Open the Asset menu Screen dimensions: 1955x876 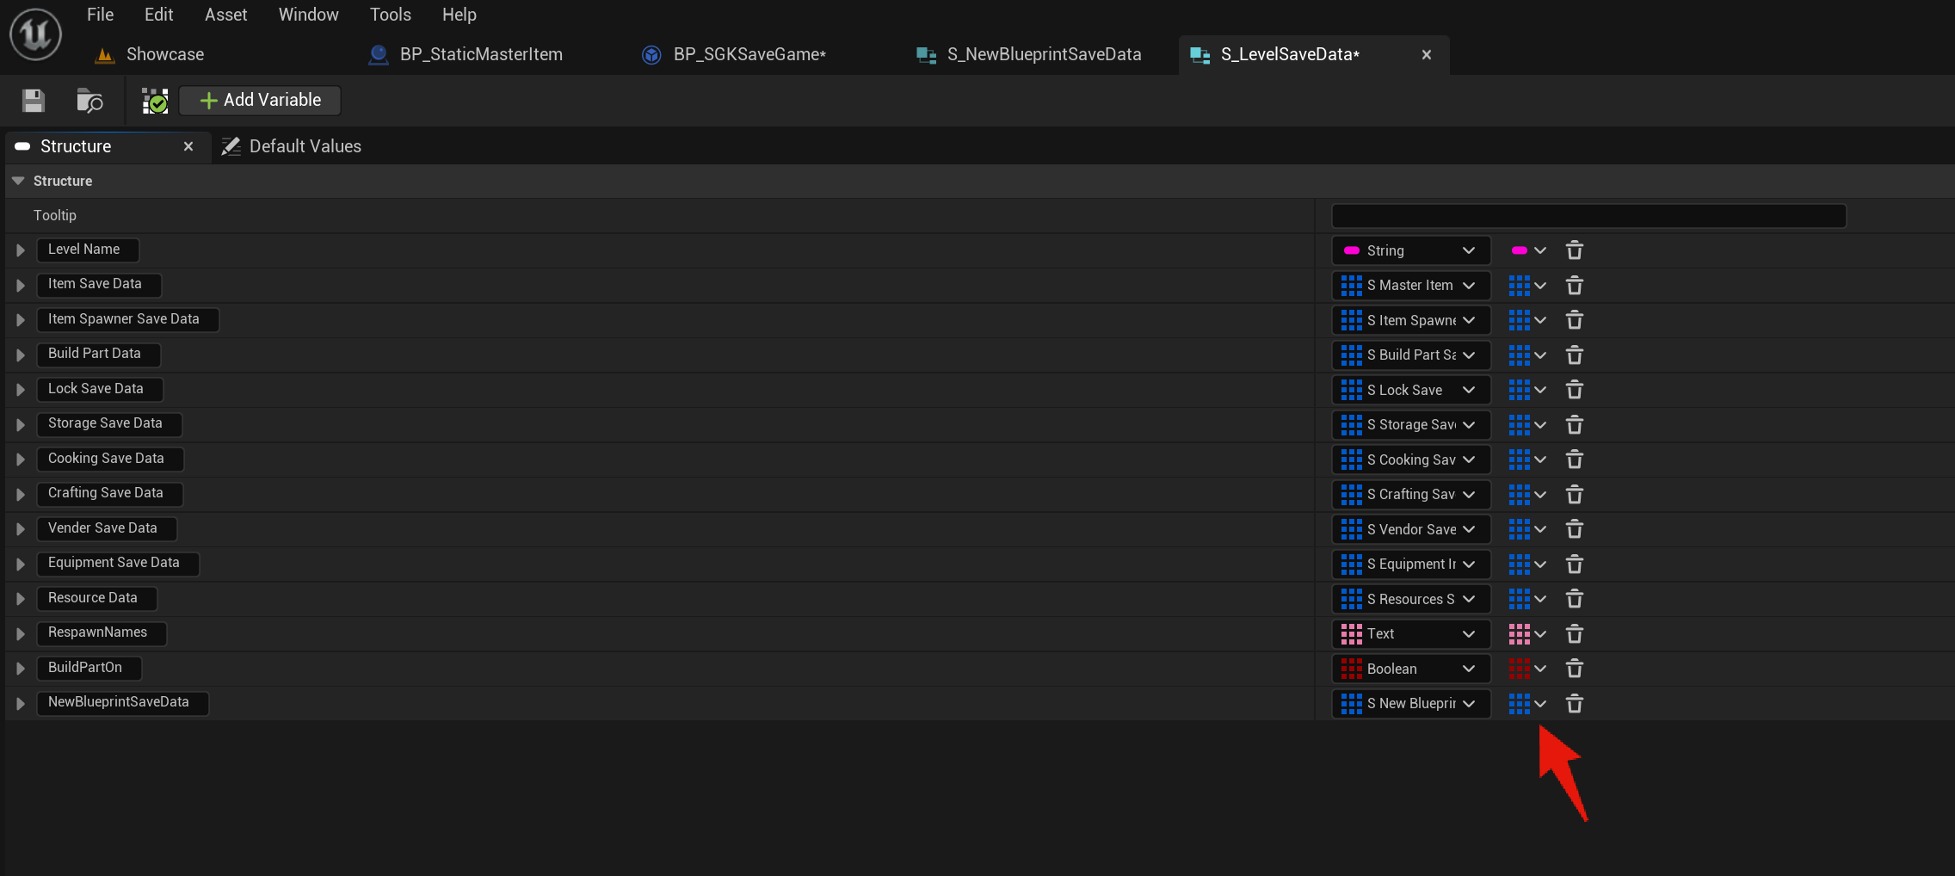225,15
